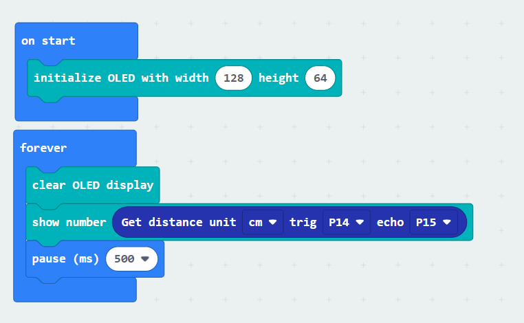
Task: Edit the OLED height value 64
Action: (x=320, y=78)
